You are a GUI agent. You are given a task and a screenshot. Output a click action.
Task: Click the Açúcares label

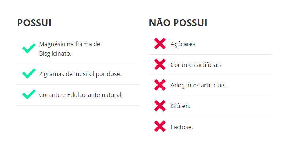tap(183, 44)
